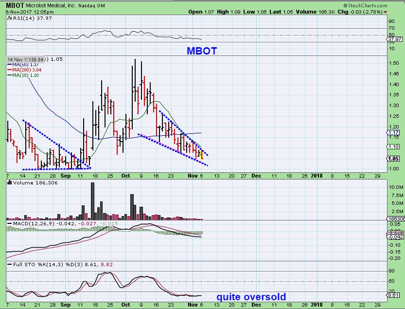The width and height of the screenshot is (405, 309).
Task: Click the 14 Nov Y:138.84 crosshair tooltip
Action: [25, 59]
